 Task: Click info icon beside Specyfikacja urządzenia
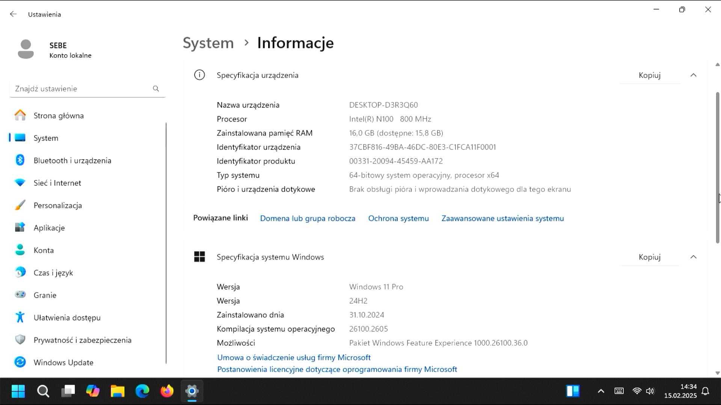tap(199, 75)
